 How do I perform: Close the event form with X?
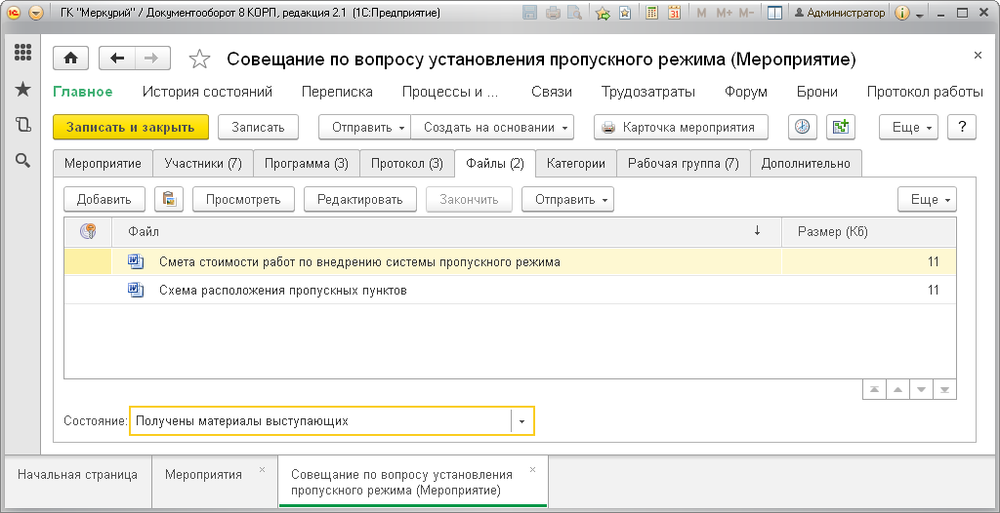(978, 56)
